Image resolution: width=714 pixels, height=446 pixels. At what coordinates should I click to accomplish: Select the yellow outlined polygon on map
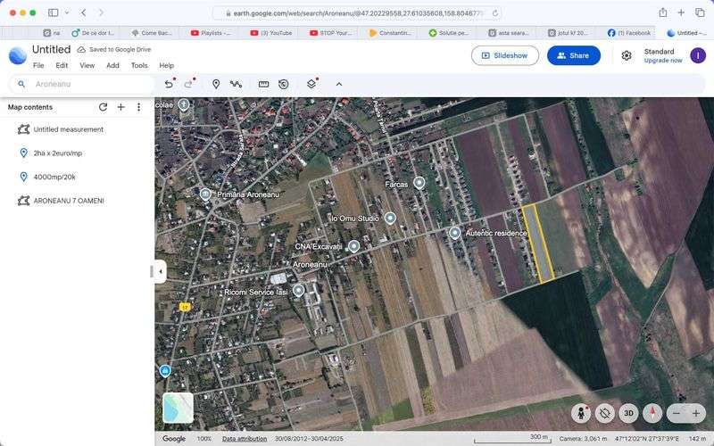(538, 243)
